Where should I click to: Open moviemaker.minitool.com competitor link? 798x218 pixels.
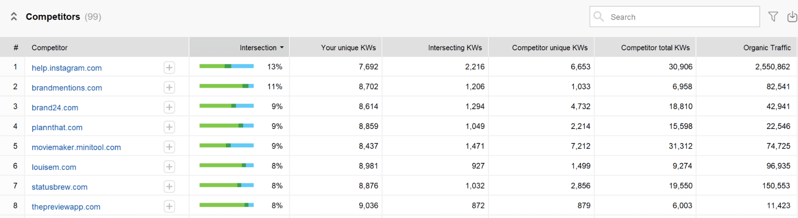coord(76,147)
